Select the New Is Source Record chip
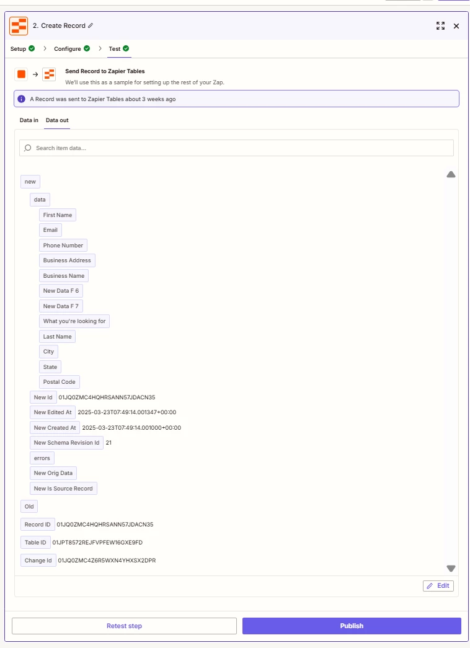This screenshot has height=648, width=470. click(63, 488)
